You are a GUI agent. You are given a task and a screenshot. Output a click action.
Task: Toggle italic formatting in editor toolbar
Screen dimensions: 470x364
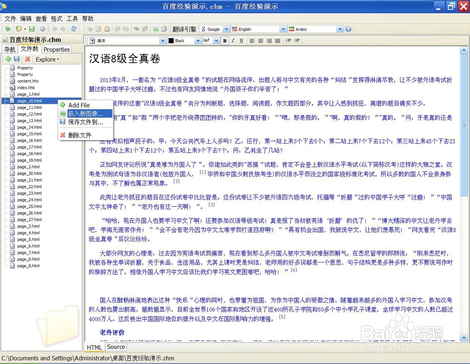coord(233,40)
